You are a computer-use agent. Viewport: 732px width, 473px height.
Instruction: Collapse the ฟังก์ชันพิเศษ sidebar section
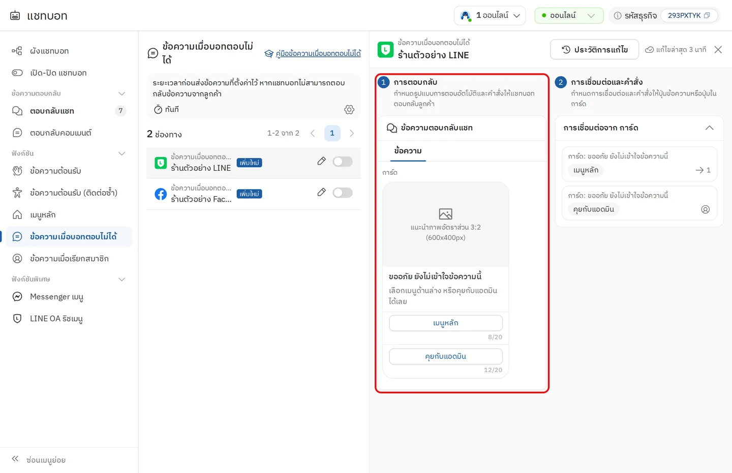tap(121, 279)
